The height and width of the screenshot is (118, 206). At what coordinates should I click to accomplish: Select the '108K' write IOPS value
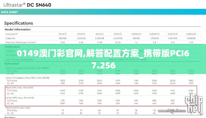(x=63, y=104)
